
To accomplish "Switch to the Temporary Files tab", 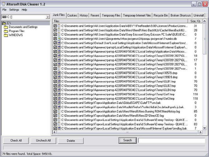I will tap(111, 15).
